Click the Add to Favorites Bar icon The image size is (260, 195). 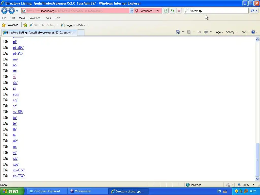[x=25, y=25]
